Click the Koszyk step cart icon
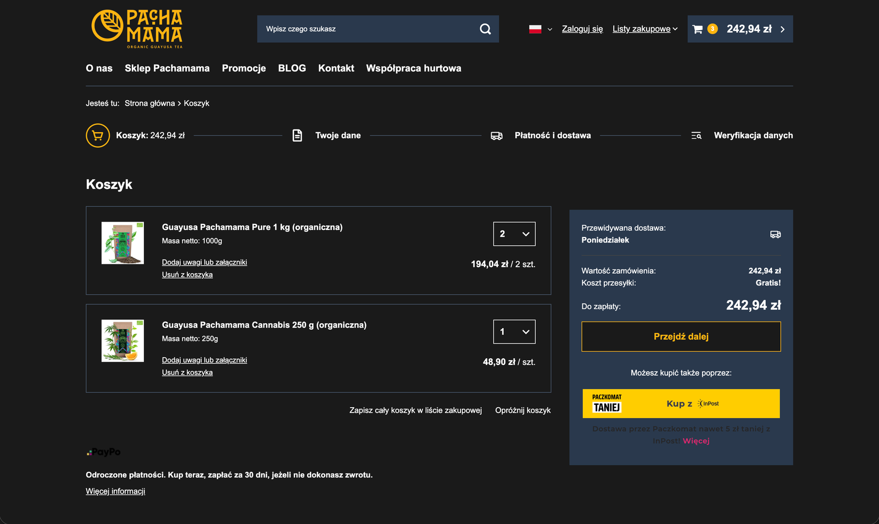This screenshot has height=524, width=879. click(98, 136)
